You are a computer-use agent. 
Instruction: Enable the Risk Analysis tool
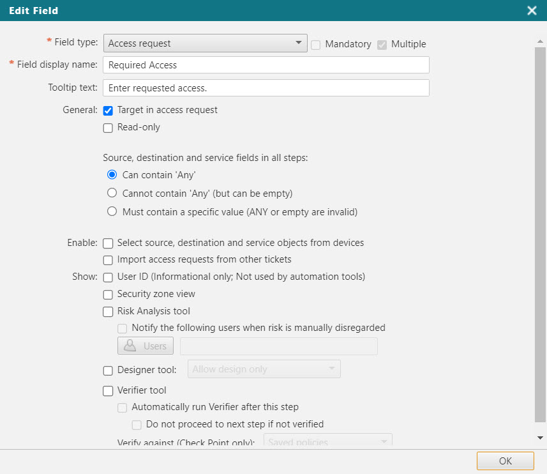pyautogui.click(x=108, y=311)
